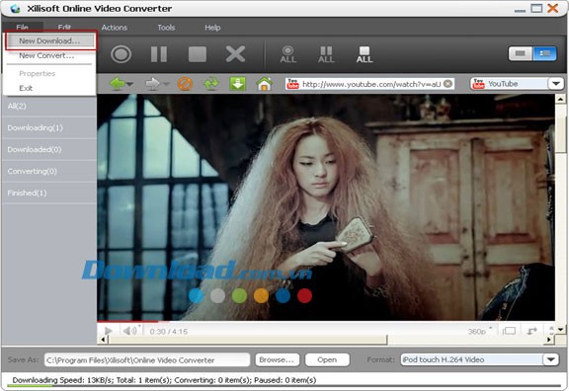Click the Stop ALL toolbar icon
This screenshot has width=569, height=391.
coord(365,54)
